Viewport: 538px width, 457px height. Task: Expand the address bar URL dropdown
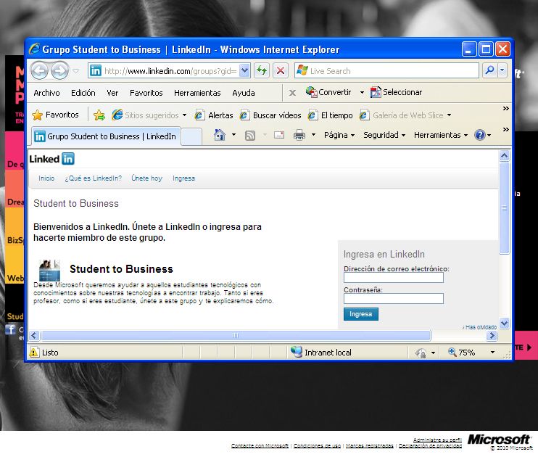click(x=244, y=71)
